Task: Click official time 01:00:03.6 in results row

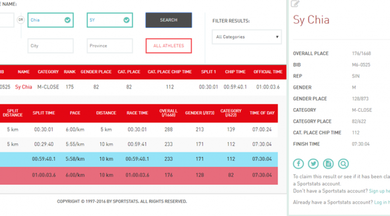Action: [268, 87]
